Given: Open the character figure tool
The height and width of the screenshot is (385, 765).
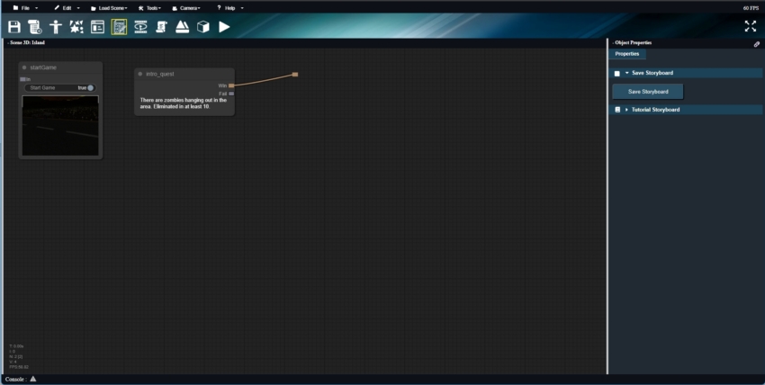Looking at the screenshot, I should click(56, 27).
